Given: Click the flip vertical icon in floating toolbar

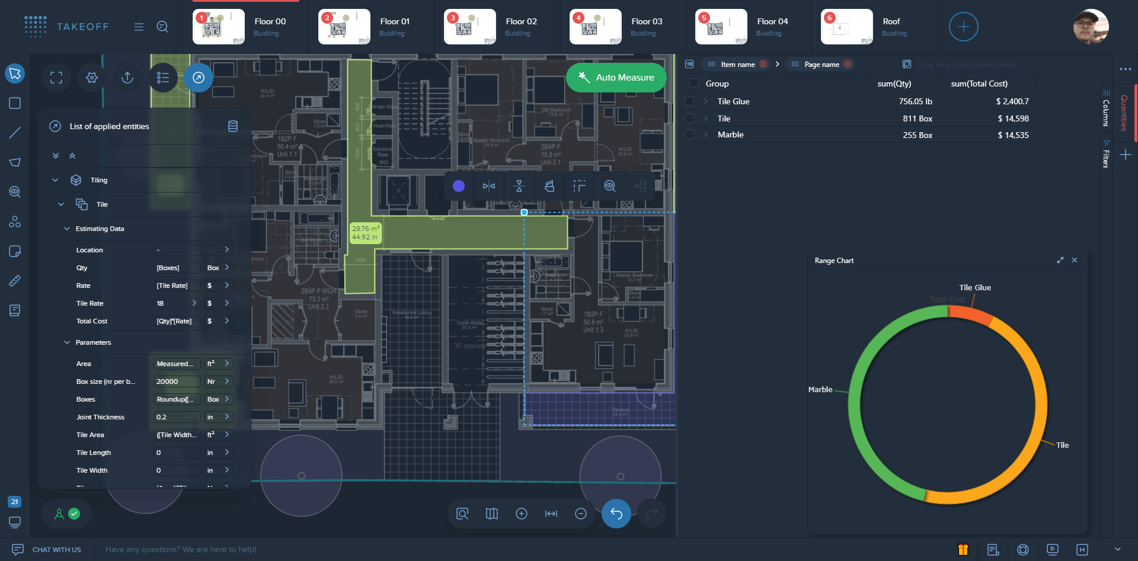Looking at the screenshot, I should 519,186.
